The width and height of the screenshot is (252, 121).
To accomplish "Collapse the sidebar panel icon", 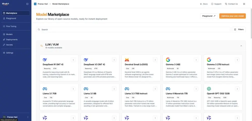I will tap(27, 4).
